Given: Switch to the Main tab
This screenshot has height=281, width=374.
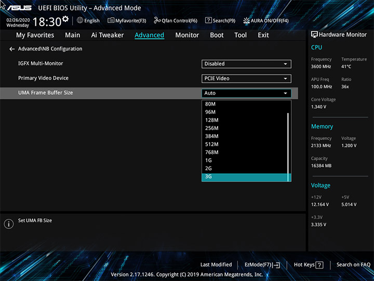Looking at the screenshot, I should (x=73, y=35).
